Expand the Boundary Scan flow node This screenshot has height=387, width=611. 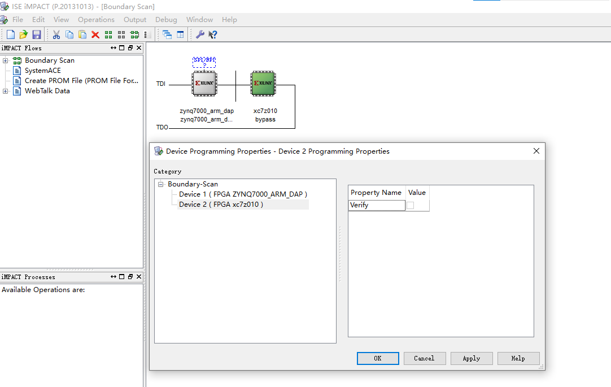tap(6, 60)
